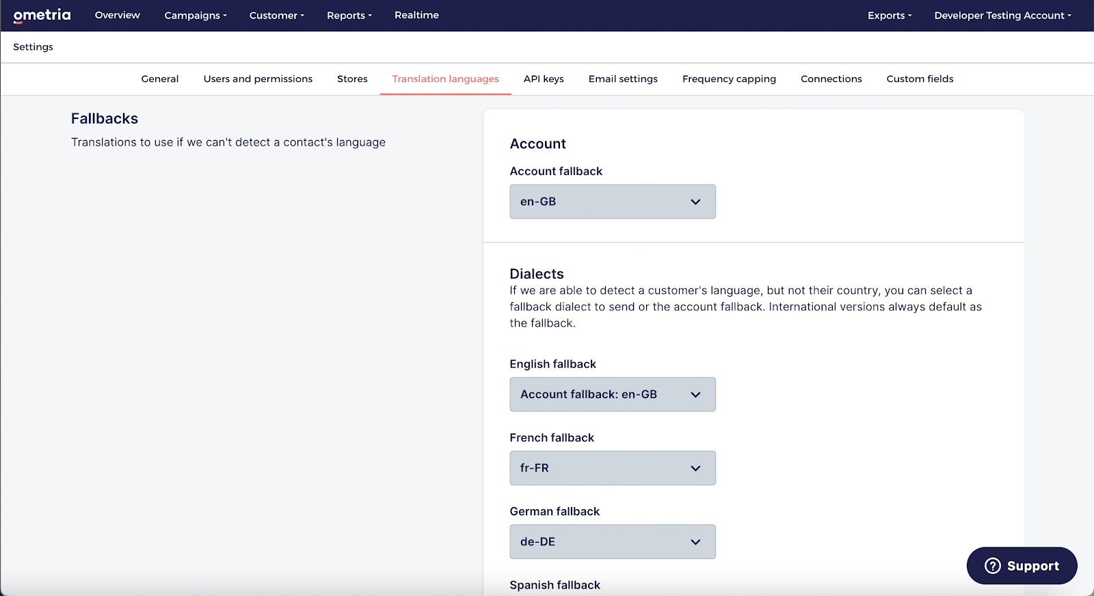
Task: Expand the French fallback dropdown
Action: [612, 468]
